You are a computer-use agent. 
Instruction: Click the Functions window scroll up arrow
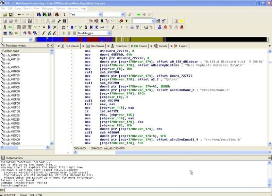point(52,51)
